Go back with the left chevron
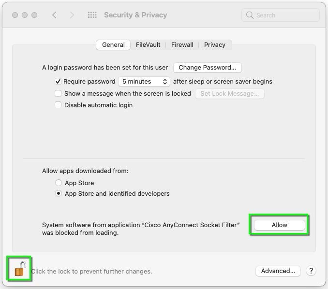Viewport: 328px width, 289px height. [54, 15]
